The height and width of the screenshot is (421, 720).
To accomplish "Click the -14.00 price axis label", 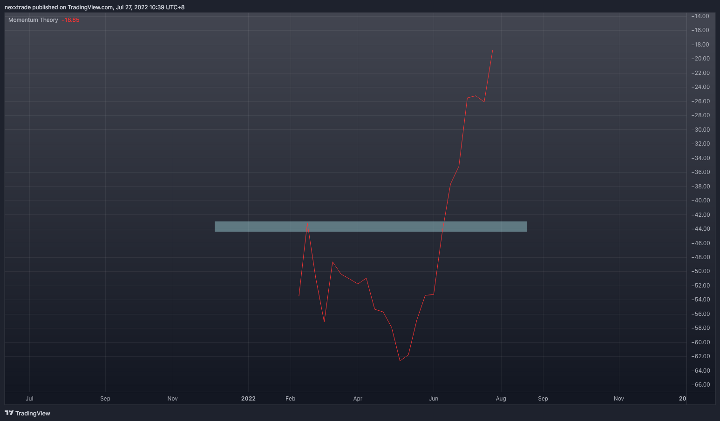I will pyautogui.click(x=700, y=16).
